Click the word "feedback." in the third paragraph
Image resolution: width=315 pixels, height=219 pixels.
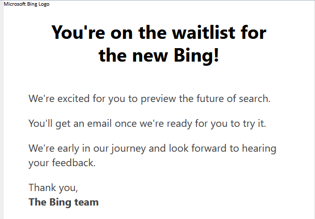click(x=74, y=163)
